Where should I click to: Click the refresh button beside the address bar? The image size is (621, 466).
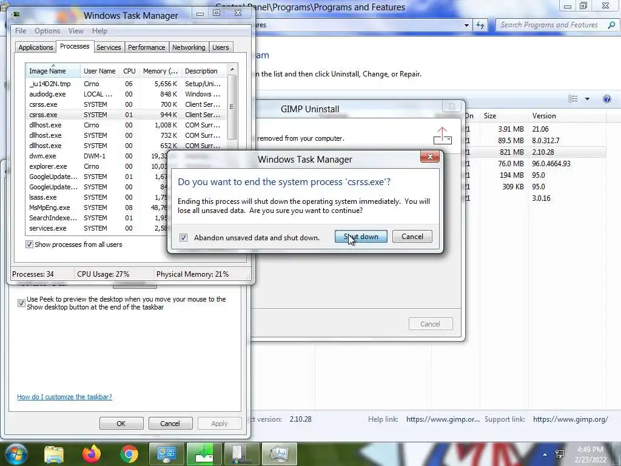point(480,25)
